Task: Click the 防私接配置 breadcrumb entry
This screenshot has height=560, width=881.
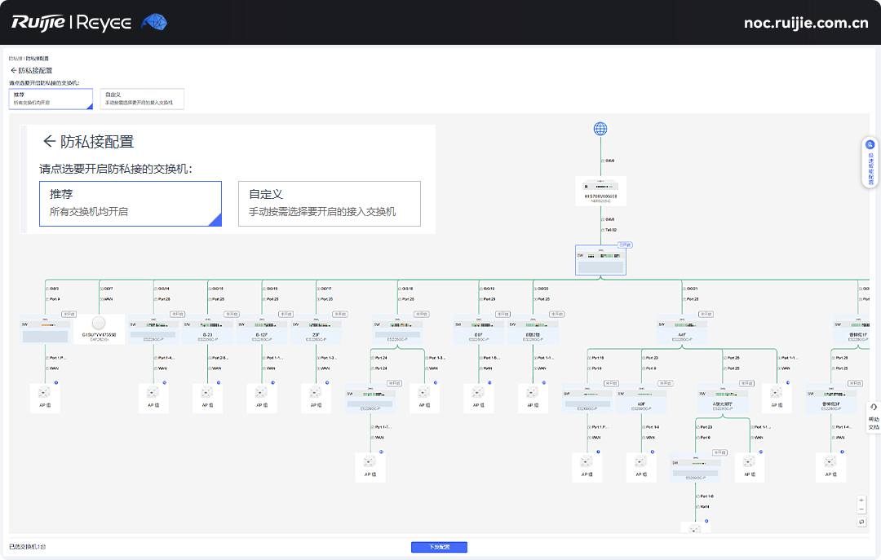Action: coord(37,58)
